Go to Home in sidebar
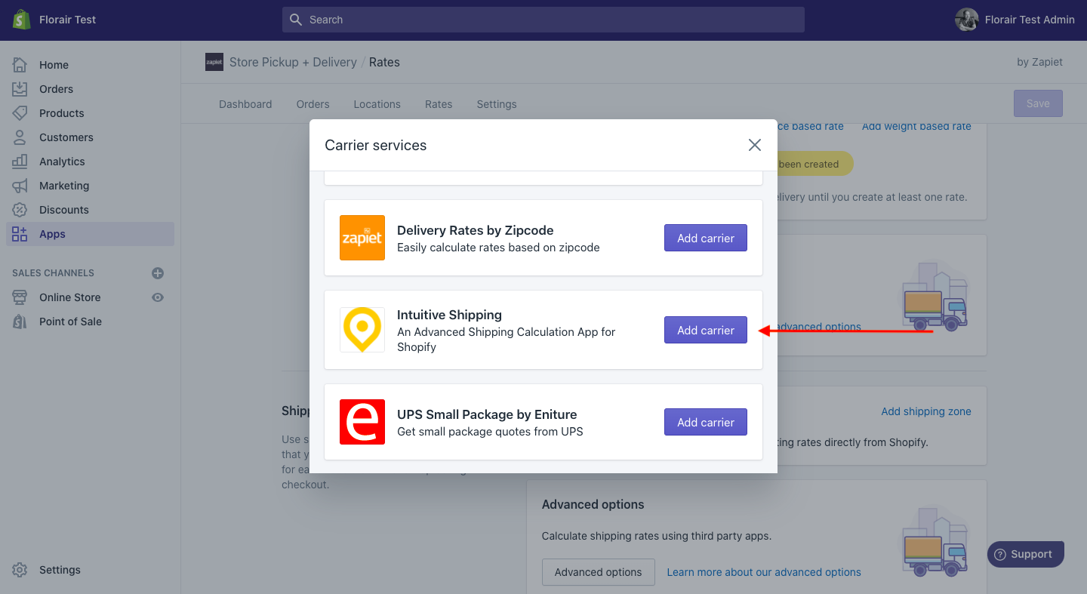Image resolution: width=1087 pixels, height=594 pixels. [54, 65]
